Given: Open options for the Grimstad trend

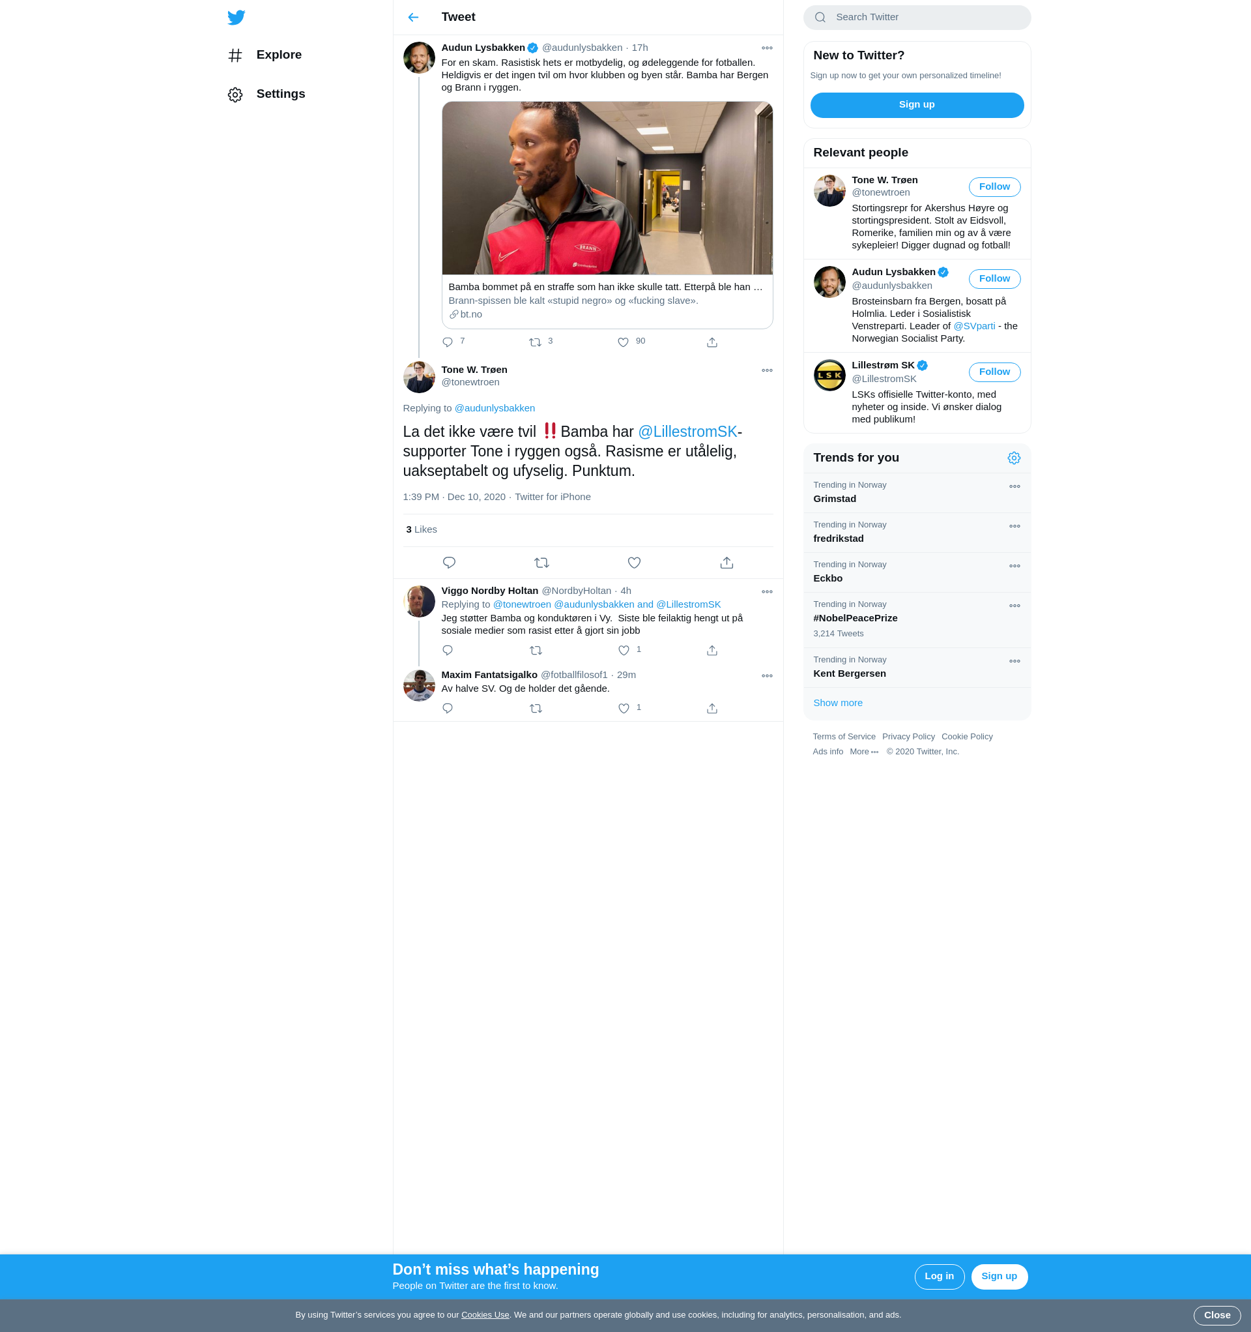Looking at the screenshot, I should (1014, 486).
